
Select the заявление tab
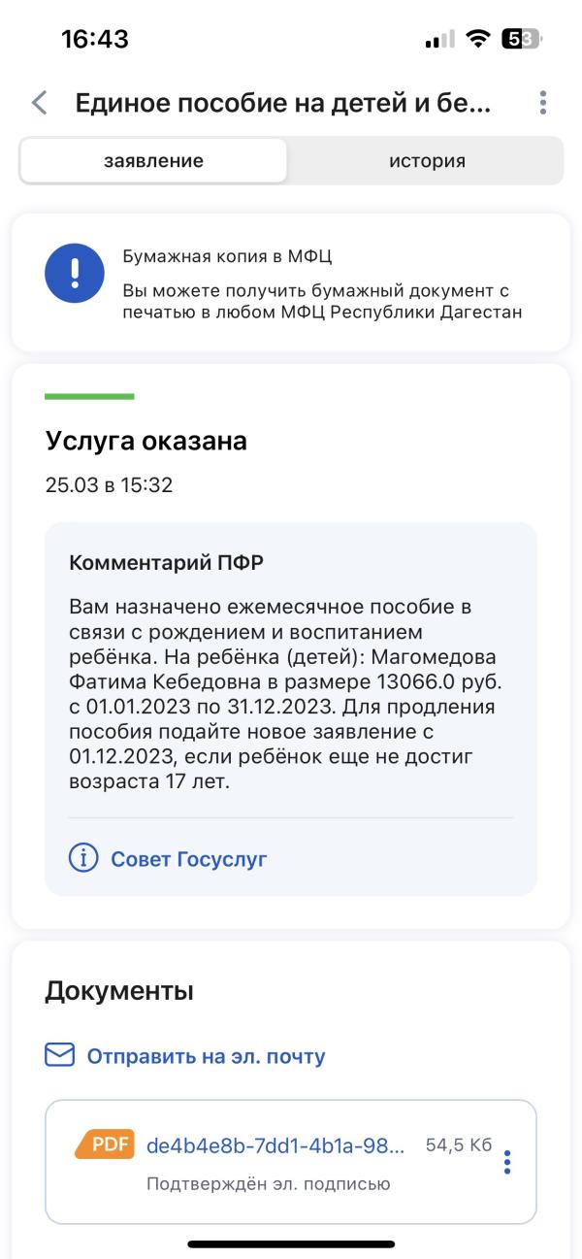pyautogui.click(x=155, y=160)
